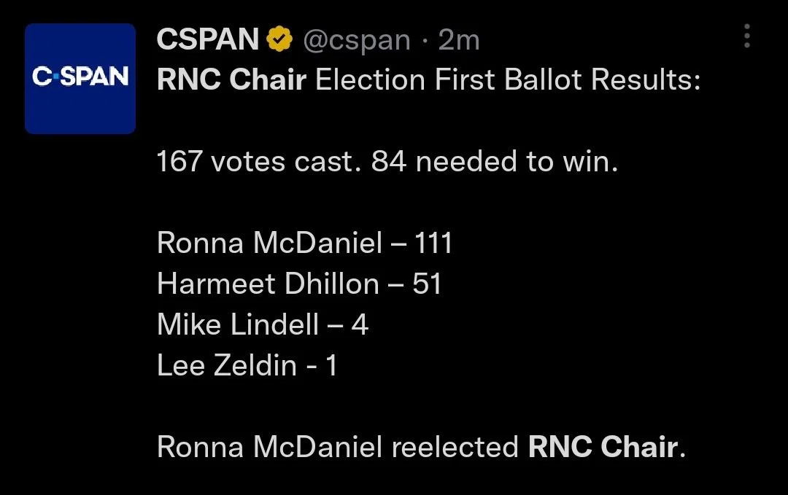The image size is (788, 495).
Task: Click the gold verified badge
Action: 279,39
